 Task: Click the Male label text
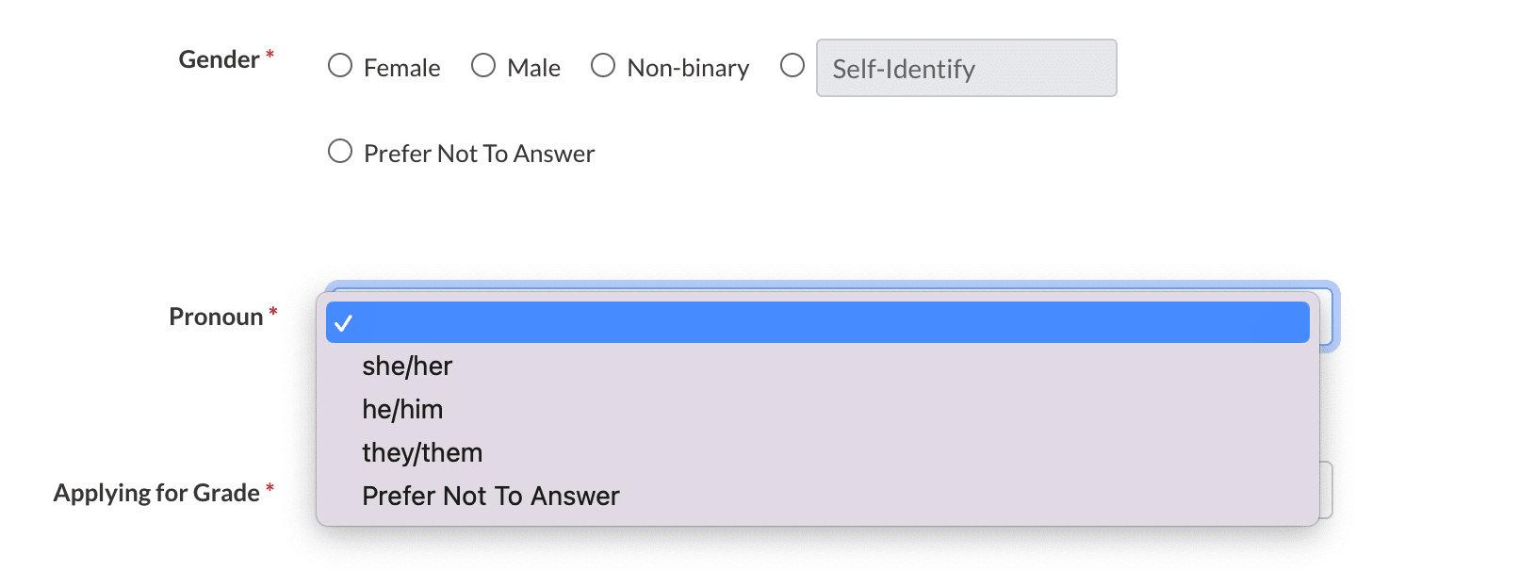[x=533, y=69]
